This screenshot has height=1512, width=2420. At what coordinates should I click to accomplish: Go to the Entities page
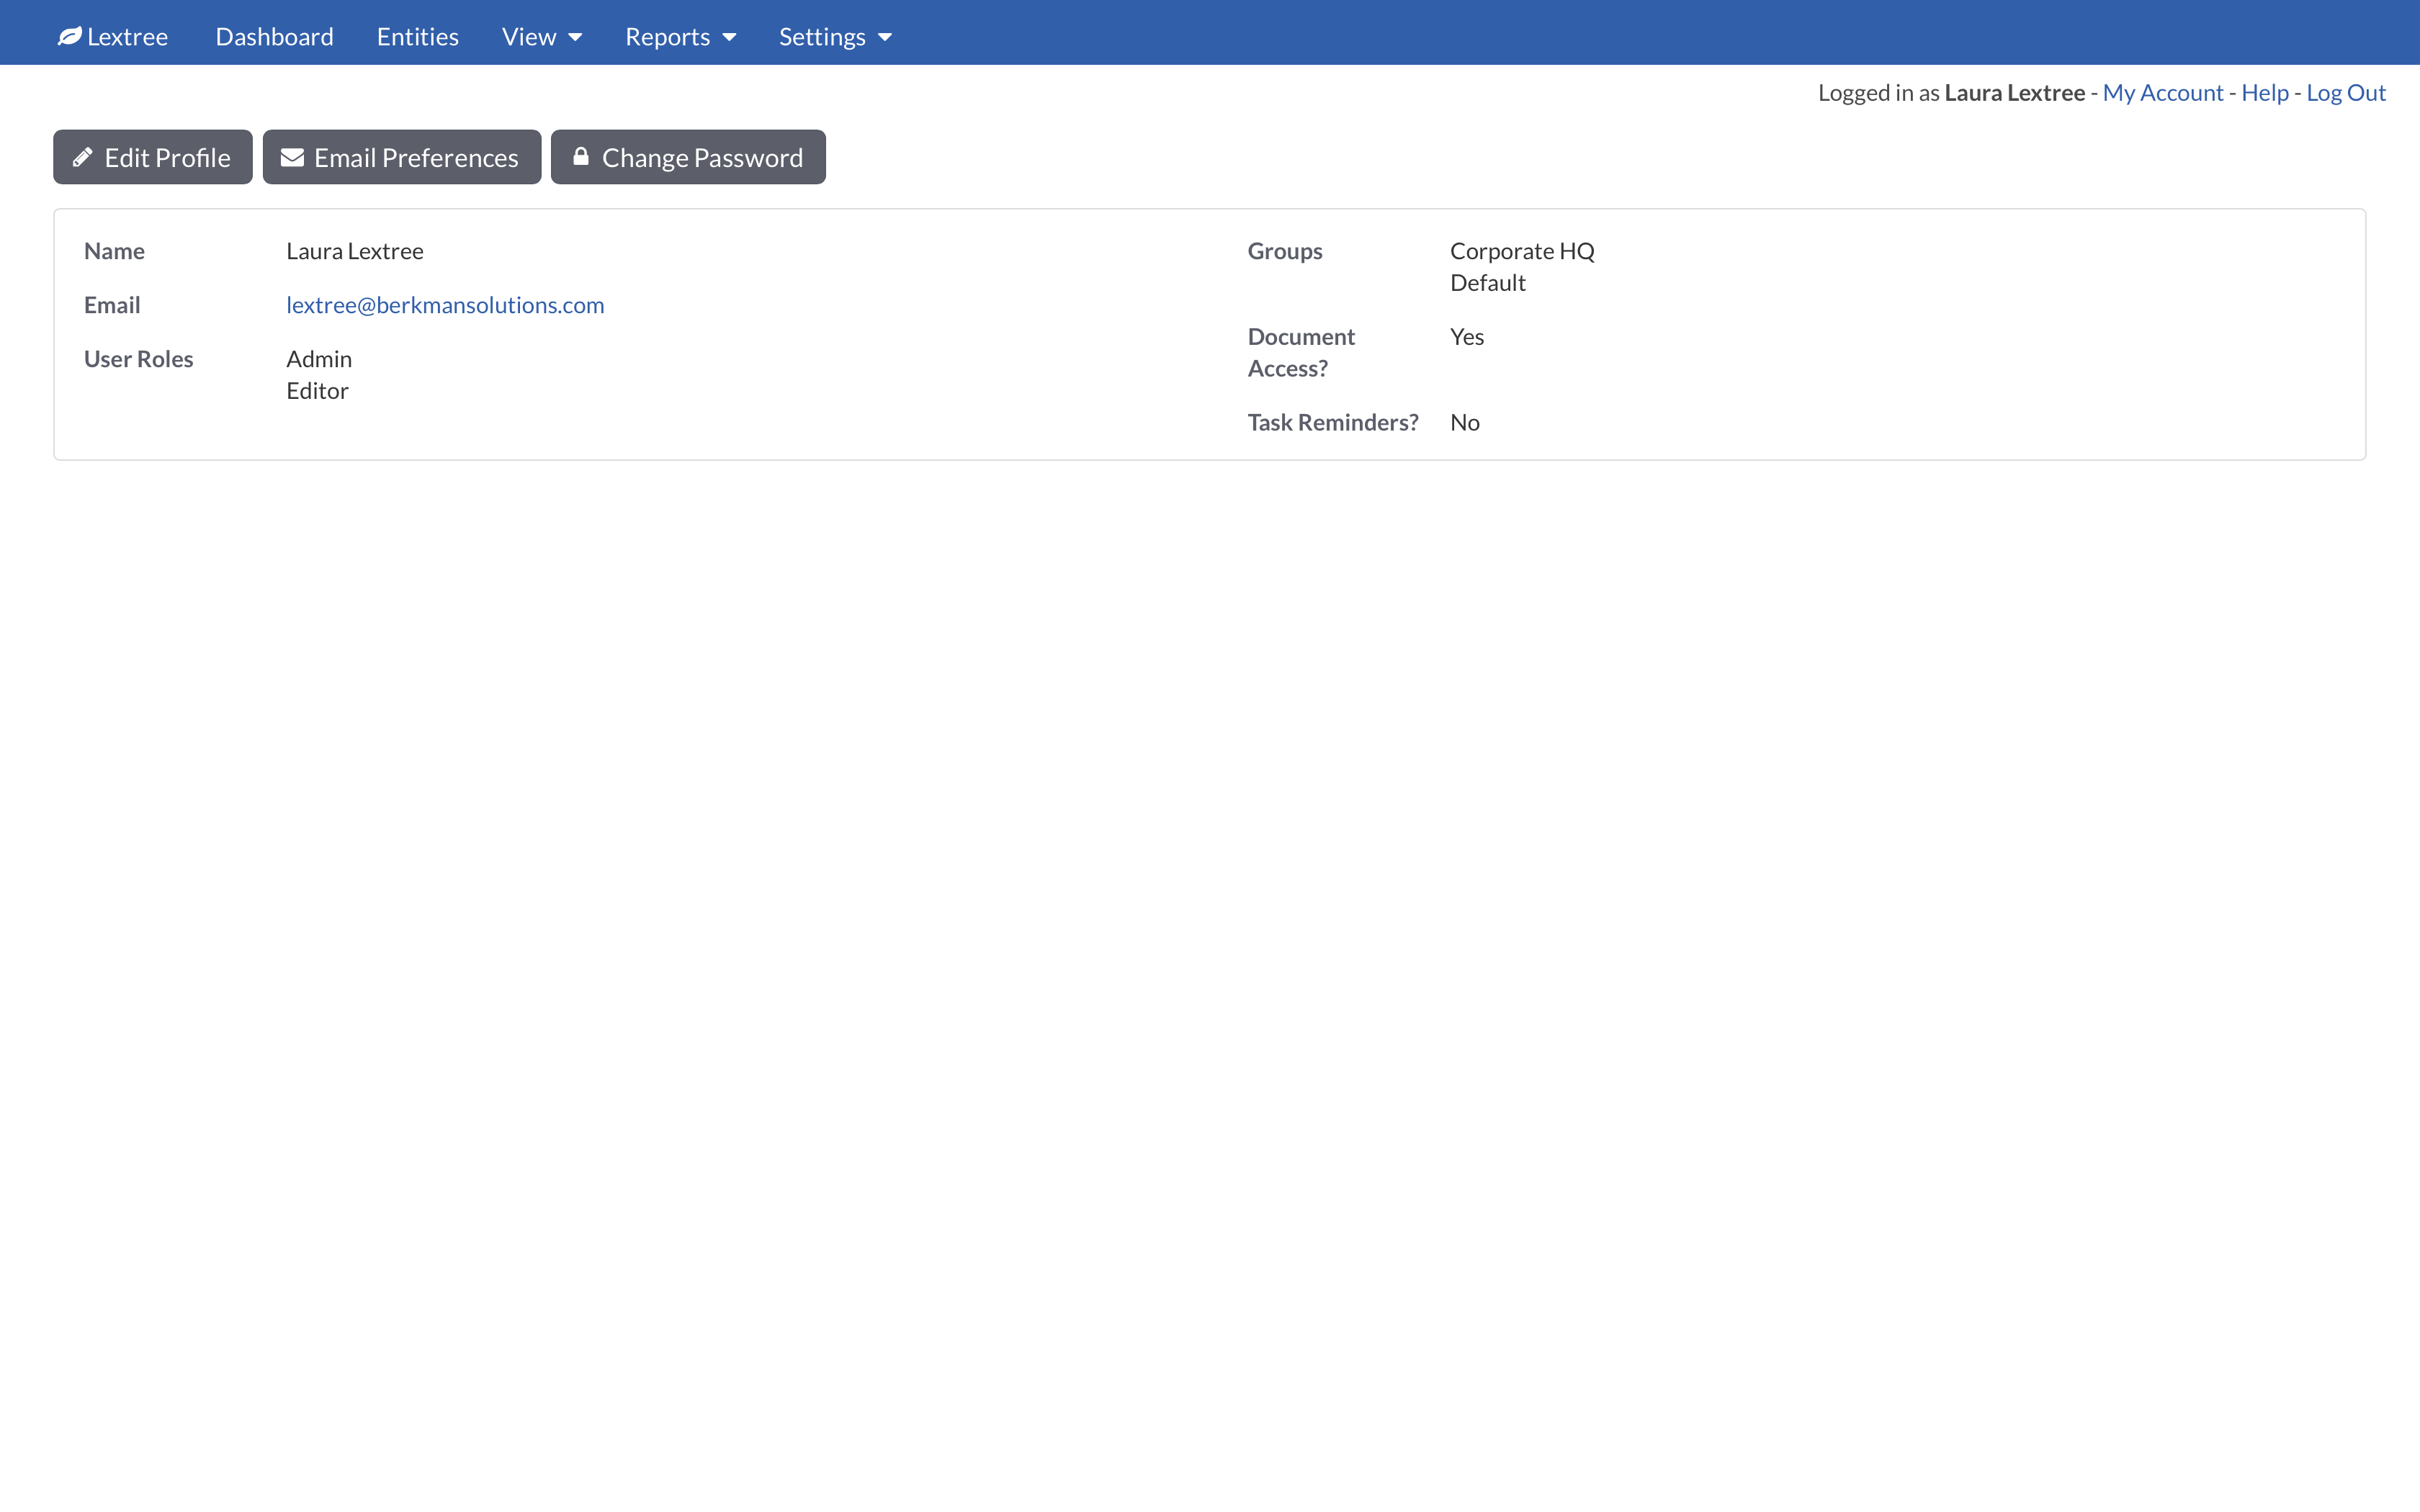click(x=418, y=37)
